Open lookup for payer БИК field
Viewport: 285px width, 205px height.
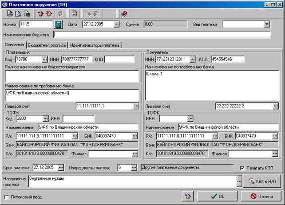point(135,136)
